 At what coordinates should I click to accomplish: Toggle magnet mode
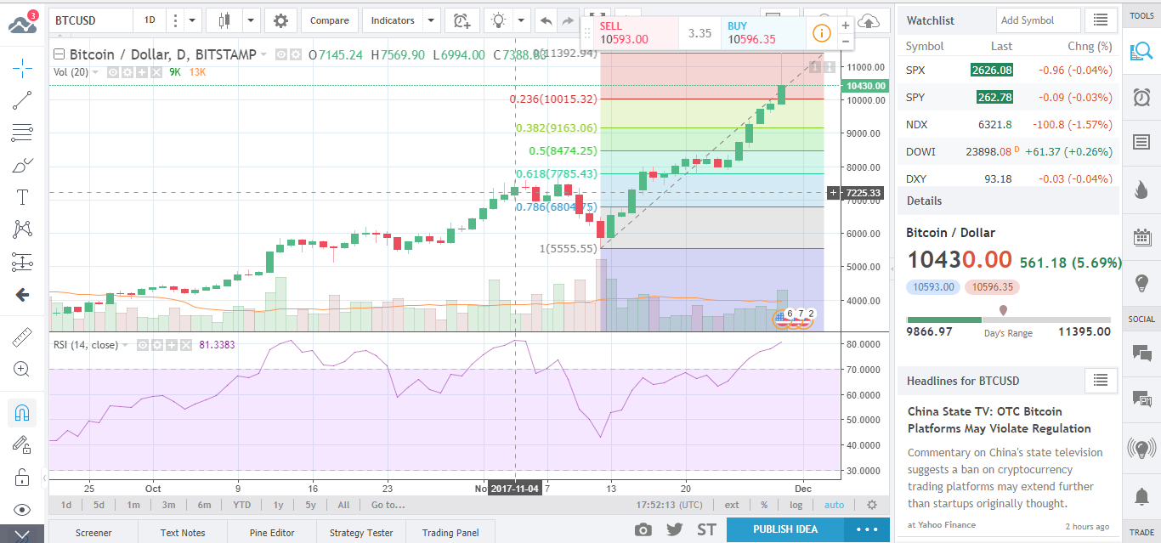click(23, 414)
